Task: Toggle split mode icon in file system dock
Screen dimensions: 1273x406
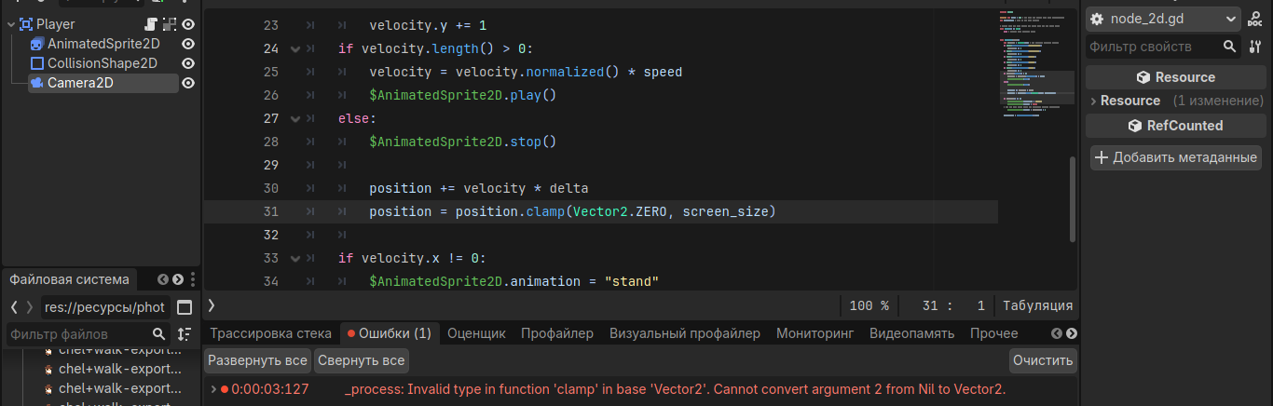Action: tap(185, 307)
